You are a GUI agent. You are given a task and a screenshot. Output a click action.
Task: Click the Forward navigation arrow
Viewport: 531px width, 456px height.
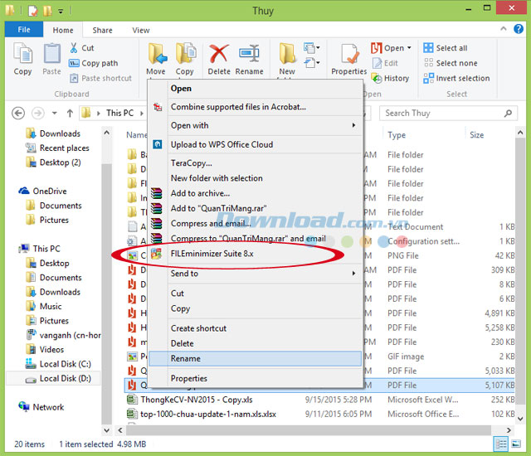pyautogui.click(x=38, y=113)
